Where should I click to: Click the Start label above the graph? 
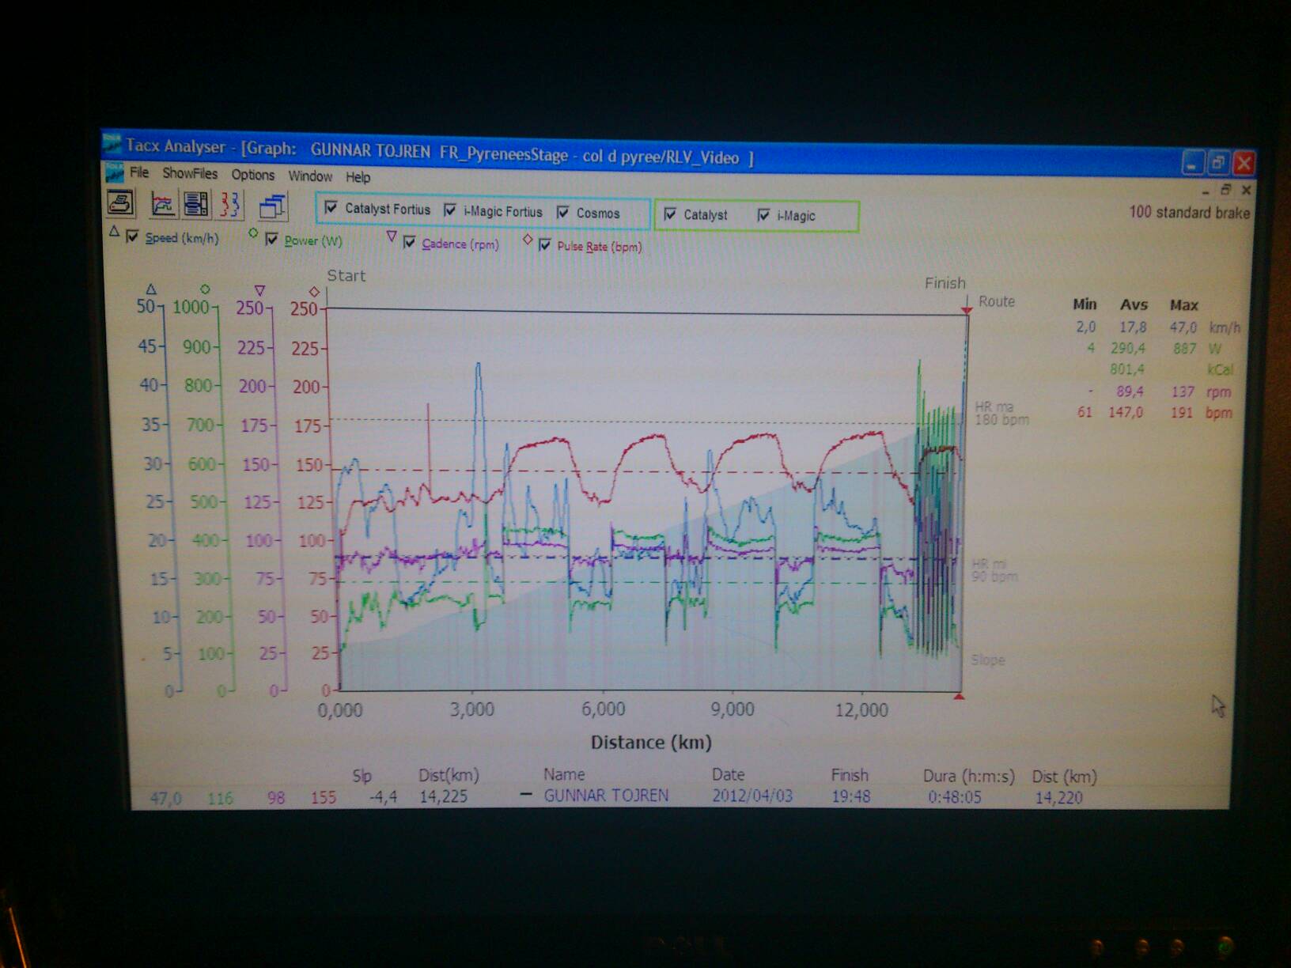point(346,276)
